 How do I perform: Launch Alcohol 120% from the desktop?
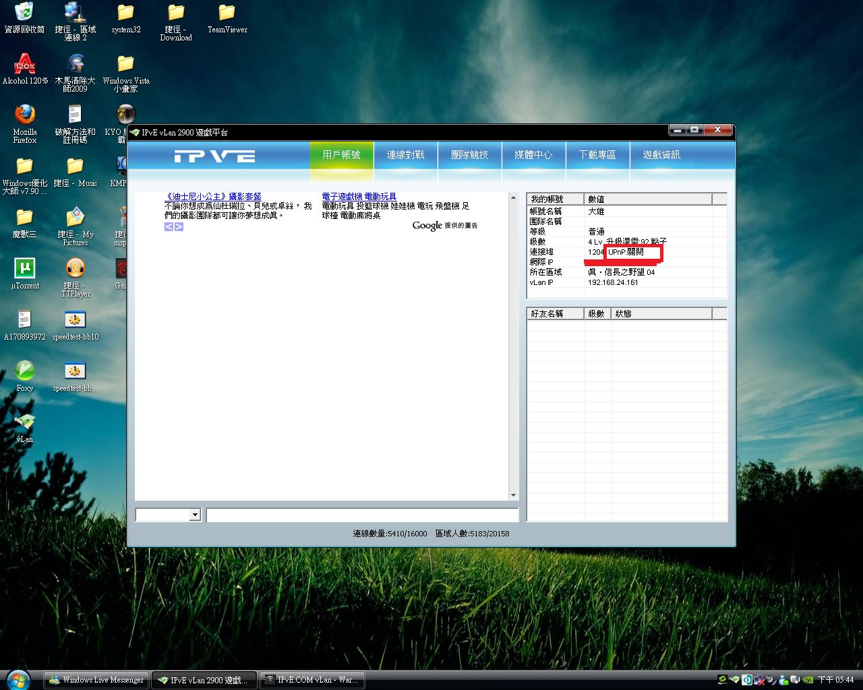[x=25, y=69]
